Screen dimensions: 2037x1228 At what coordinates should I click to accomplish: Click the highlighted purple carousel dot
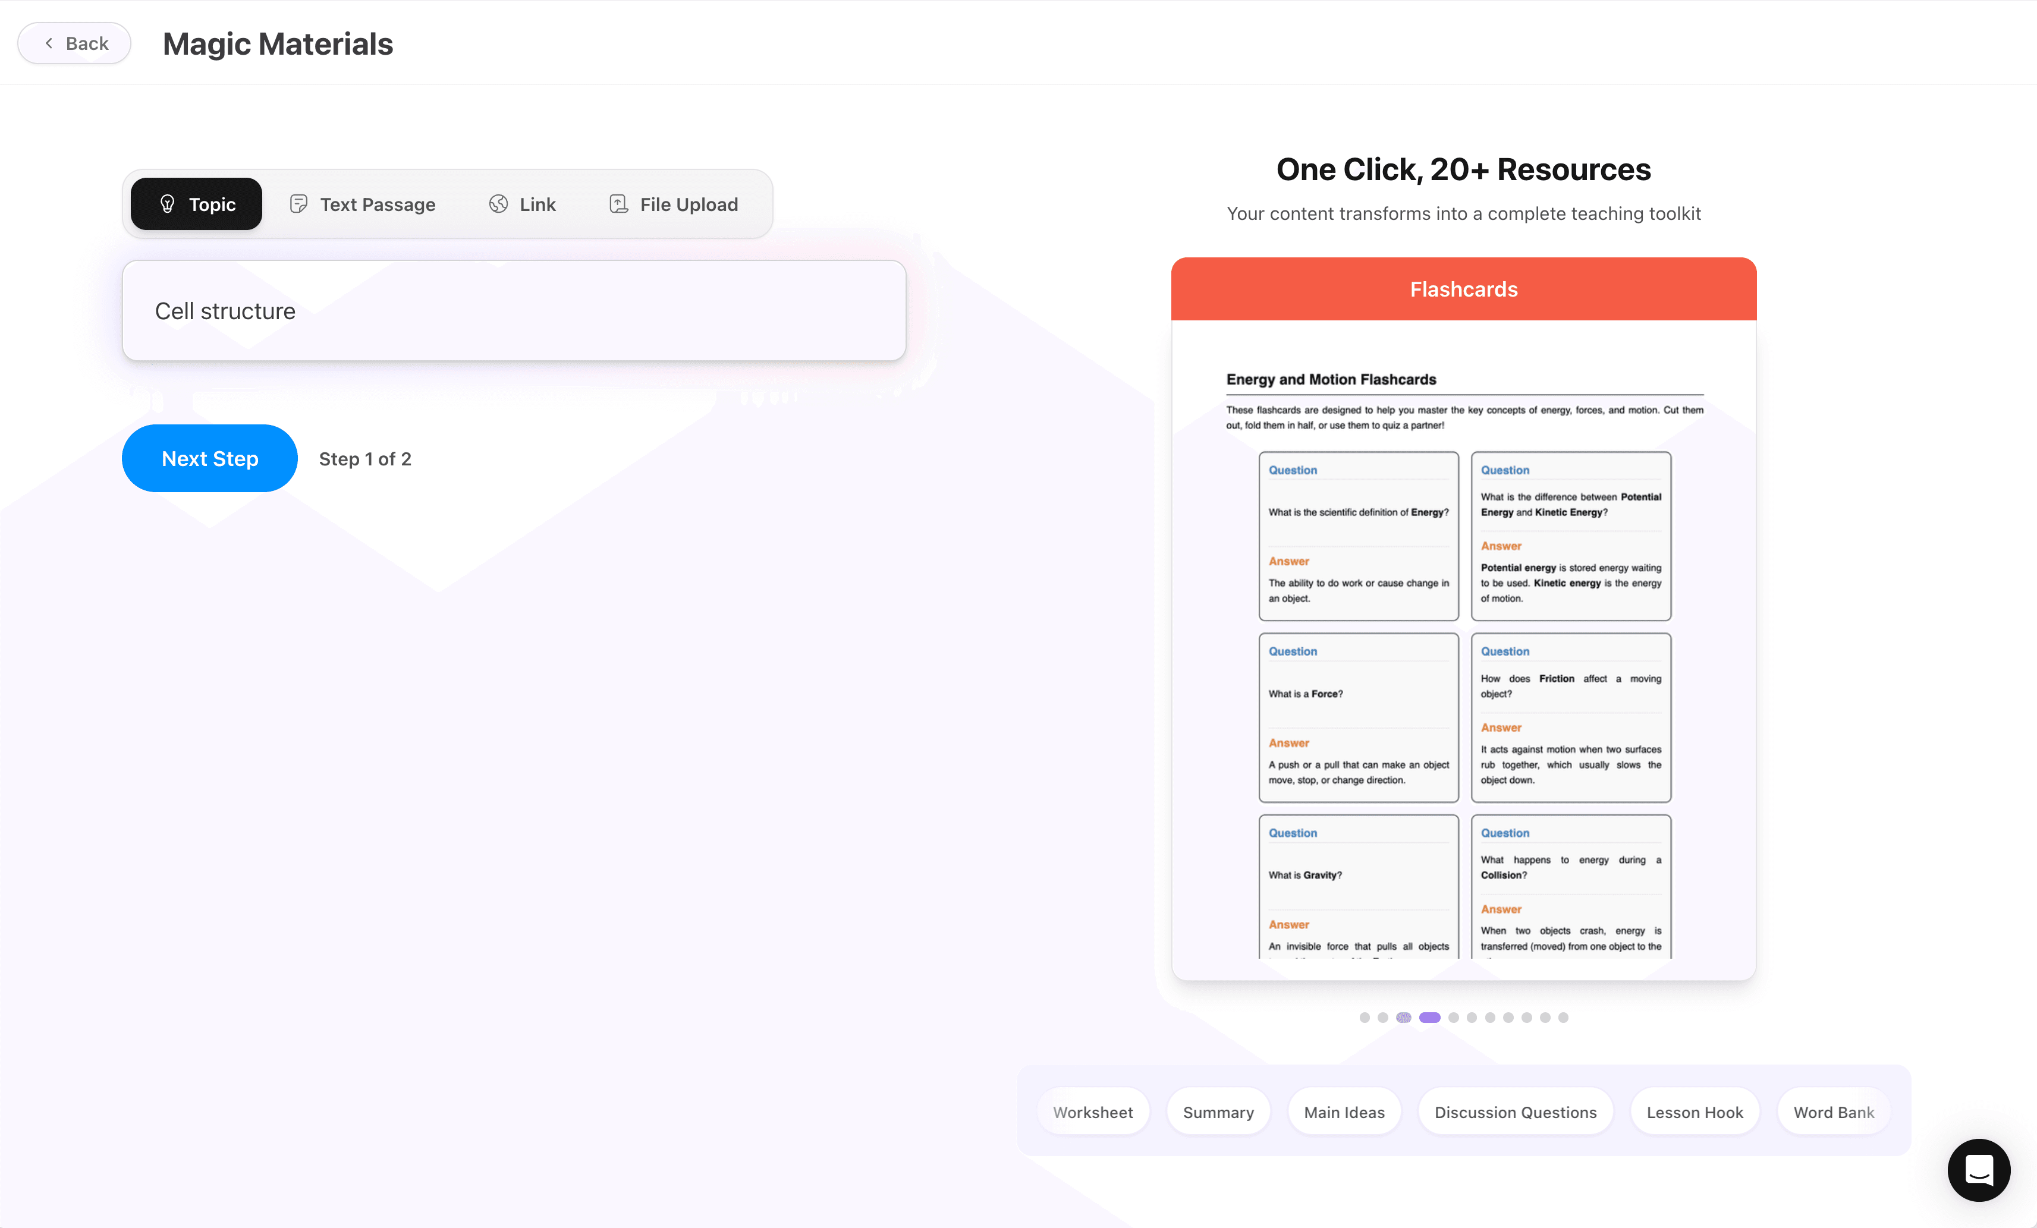click(x=1429, y=1017)
